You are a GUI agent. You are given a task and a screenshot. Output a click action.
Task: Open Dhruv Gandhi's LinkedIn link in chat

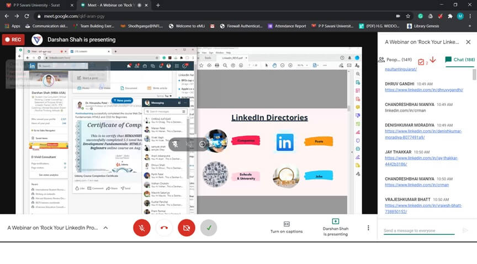coord(424,90)
